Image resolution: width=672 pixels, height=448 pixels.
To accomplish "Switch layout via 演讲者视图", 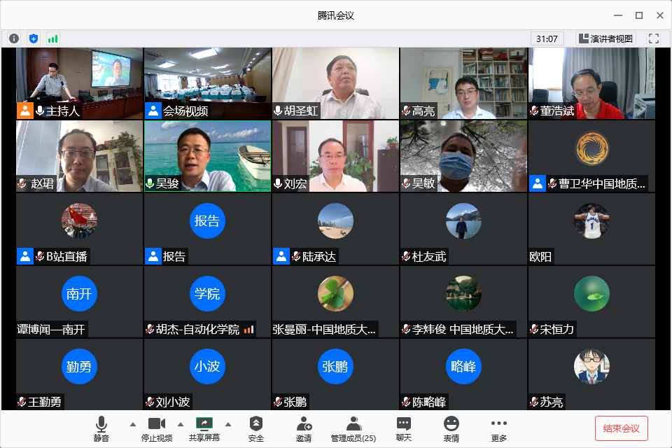I will 605,38.
